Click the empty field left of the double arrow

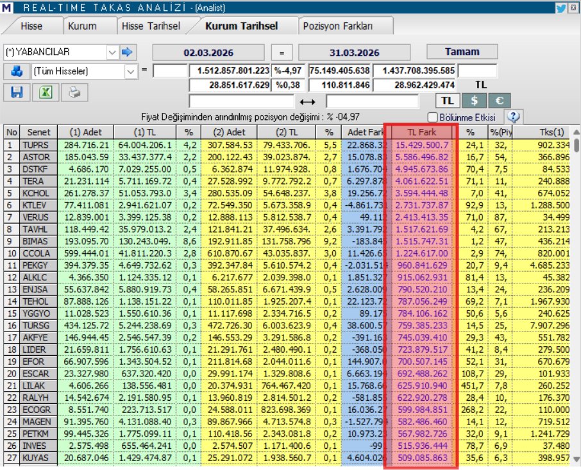pyautogui.click(x=242, y=101)
